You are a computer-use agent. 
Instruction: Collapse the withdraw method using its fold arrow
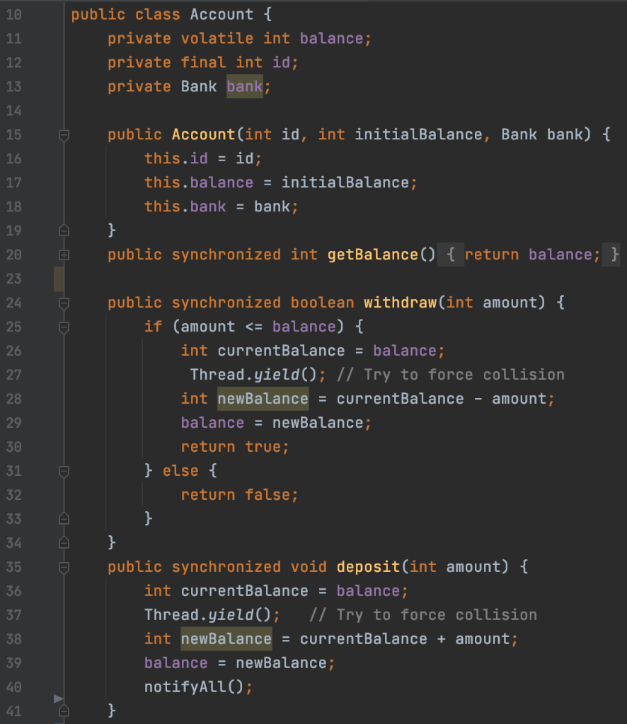click(x=63, y=303)
